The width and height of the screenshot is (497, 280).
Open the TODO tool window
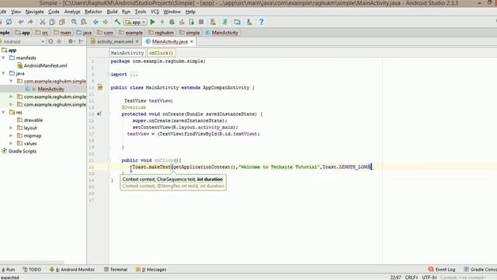[32, 270]
